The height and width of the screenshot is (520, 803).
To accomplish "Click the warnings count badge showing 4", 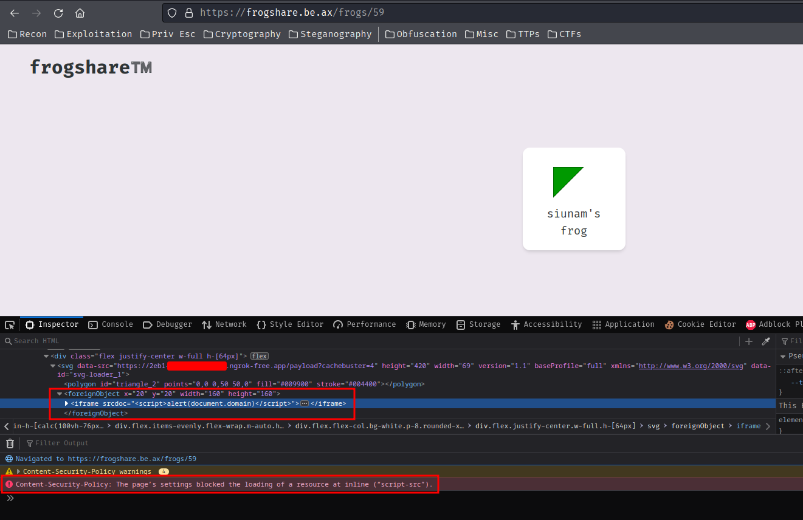I will pyautogui.click(x=164, y=471).
